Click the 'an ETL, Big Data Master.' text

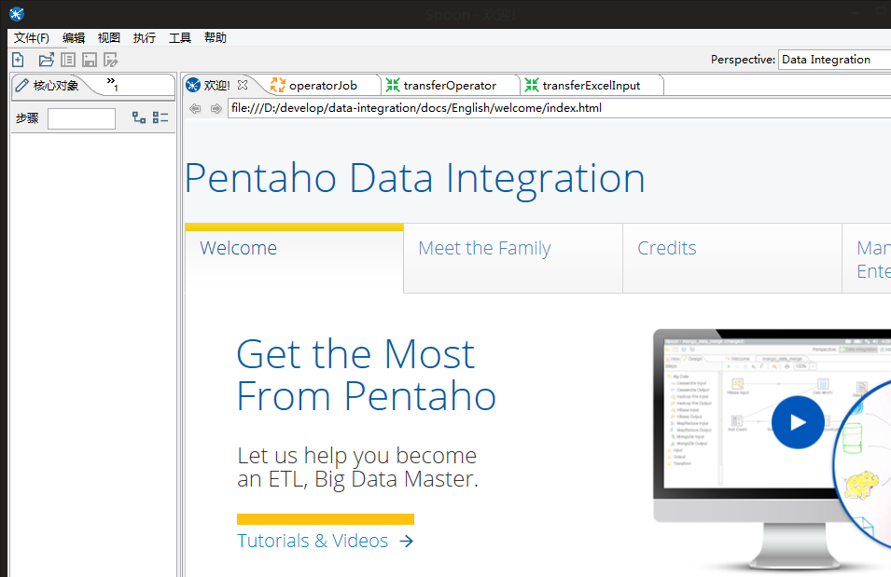tap(358, 479)
